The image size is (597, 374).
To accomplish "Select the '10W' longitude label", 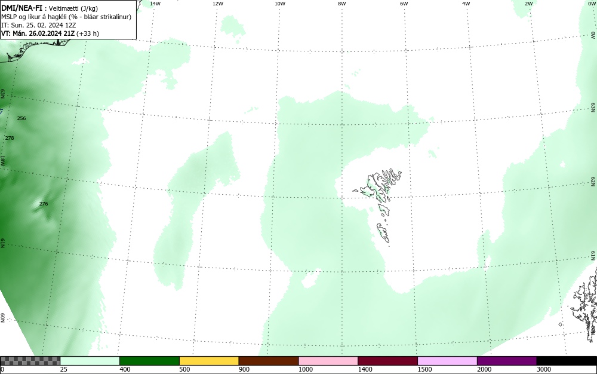I will 280,4.
